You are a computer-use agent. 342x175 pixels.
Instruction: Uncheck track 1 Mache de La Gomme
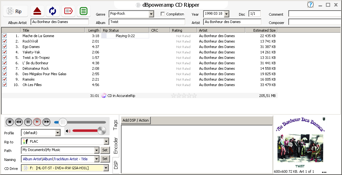click(x=4, y=36)
